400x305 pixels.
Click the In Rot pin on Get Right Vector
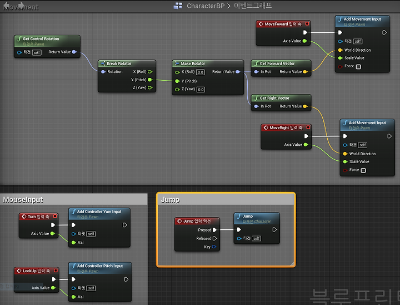tap(256, 106)
